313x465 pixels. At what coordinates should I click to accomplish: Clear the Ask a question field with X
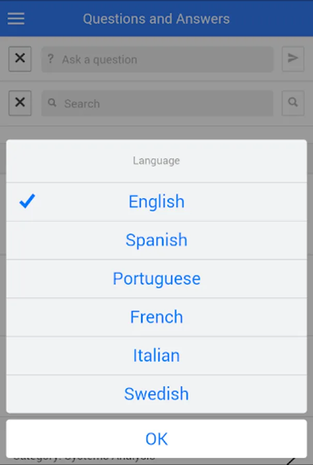(20, 59)
